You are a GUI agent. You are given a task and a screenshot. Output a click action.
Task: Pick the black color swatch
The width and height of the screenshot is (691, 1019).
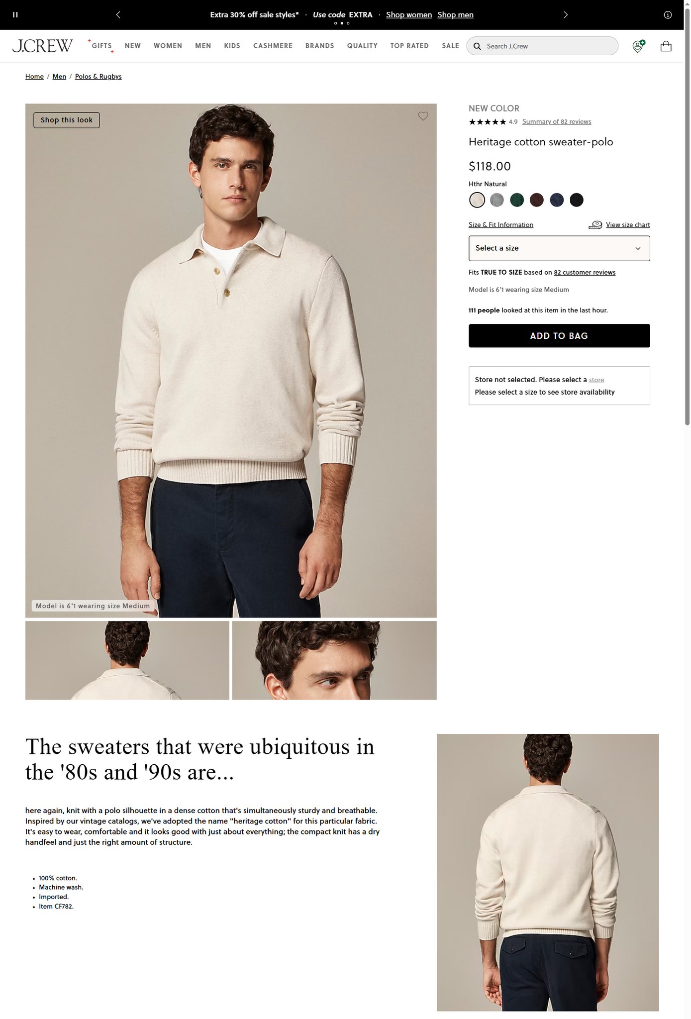coord(577,200)
